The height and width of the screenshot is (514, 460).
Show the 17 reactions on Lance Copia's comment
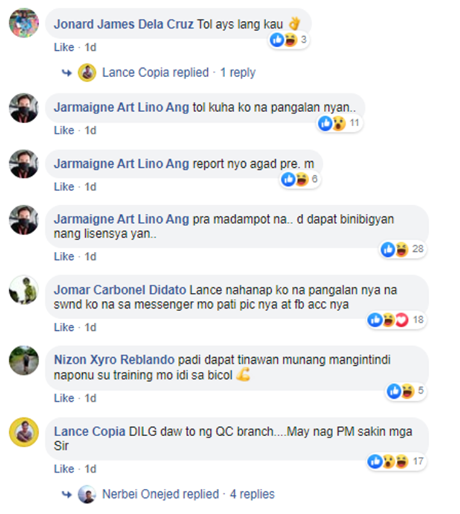click(x=396, y=461)
